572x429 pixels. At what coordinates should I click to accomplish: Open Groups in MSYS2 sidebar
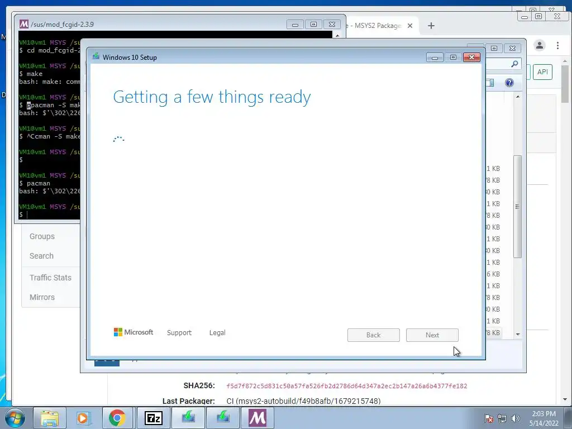(42, 236)
